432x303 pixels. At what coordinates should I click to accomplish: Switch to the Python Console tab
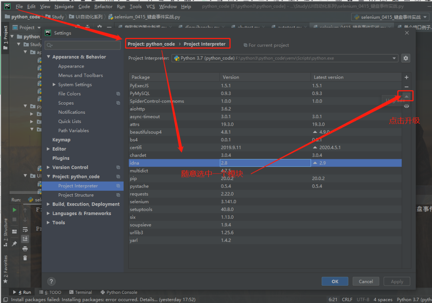click(119, 292)
